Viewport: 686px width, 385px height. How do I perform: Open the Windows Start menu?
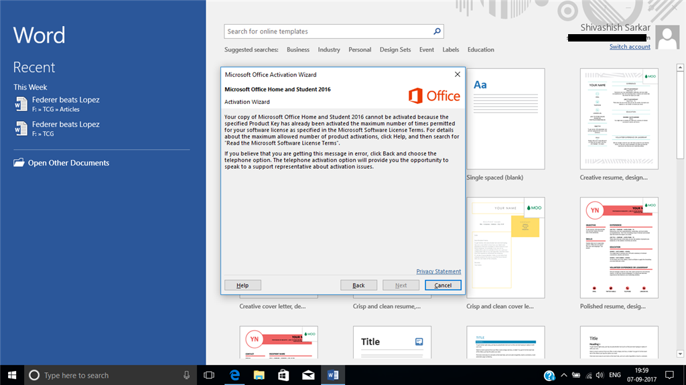click(x=12, y=375)
